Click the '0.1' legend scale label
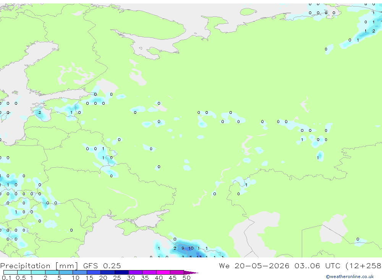Viewport: 382px width, 280px height. click(6, 278)
